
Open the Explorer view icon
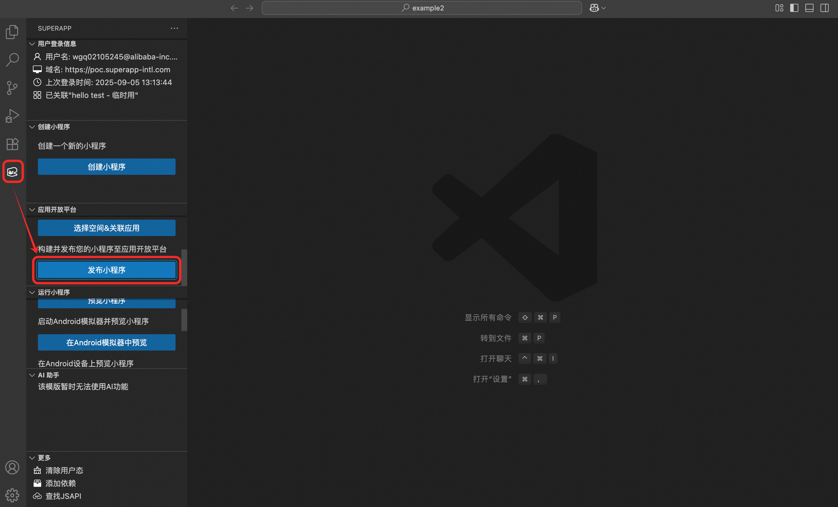click(x=12, y=32)
